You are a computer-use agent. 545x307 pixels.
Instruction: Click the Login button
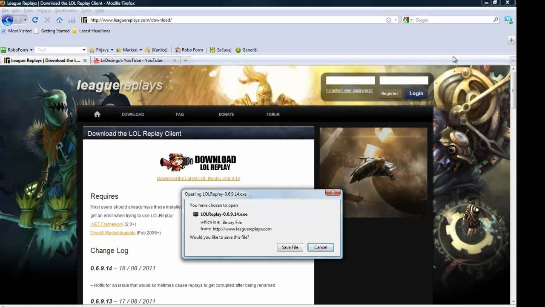[416, 93]
